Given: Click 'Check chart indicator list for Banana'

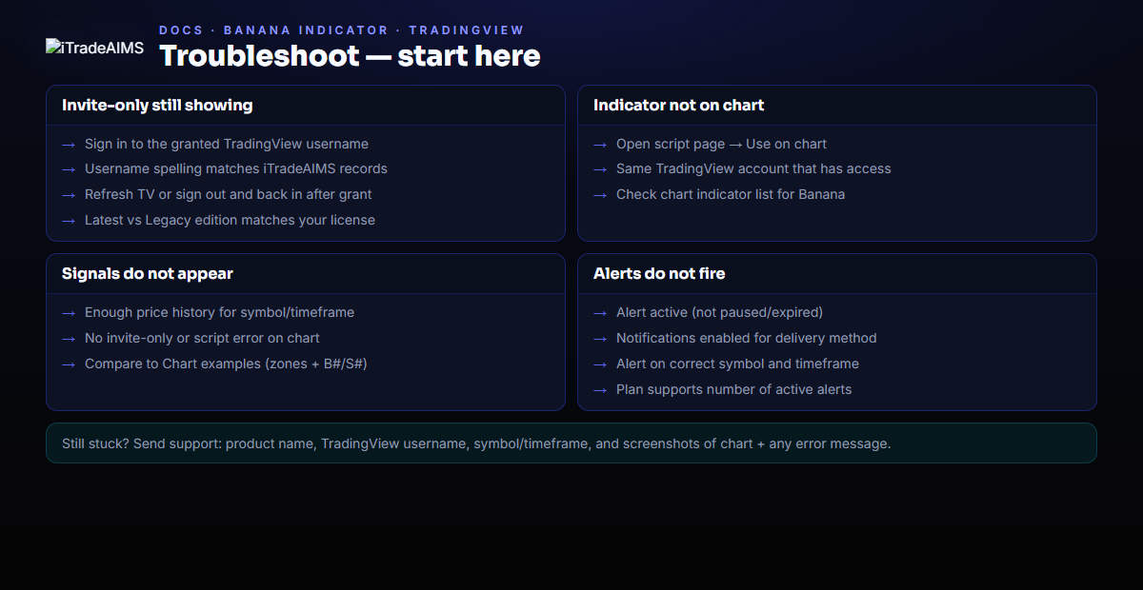Looking at the screenshot, I should coord(731,194).
